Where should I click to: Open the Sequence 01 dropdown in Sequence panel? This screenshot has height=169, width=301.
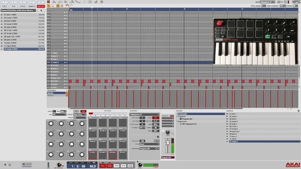pos(144,115)
